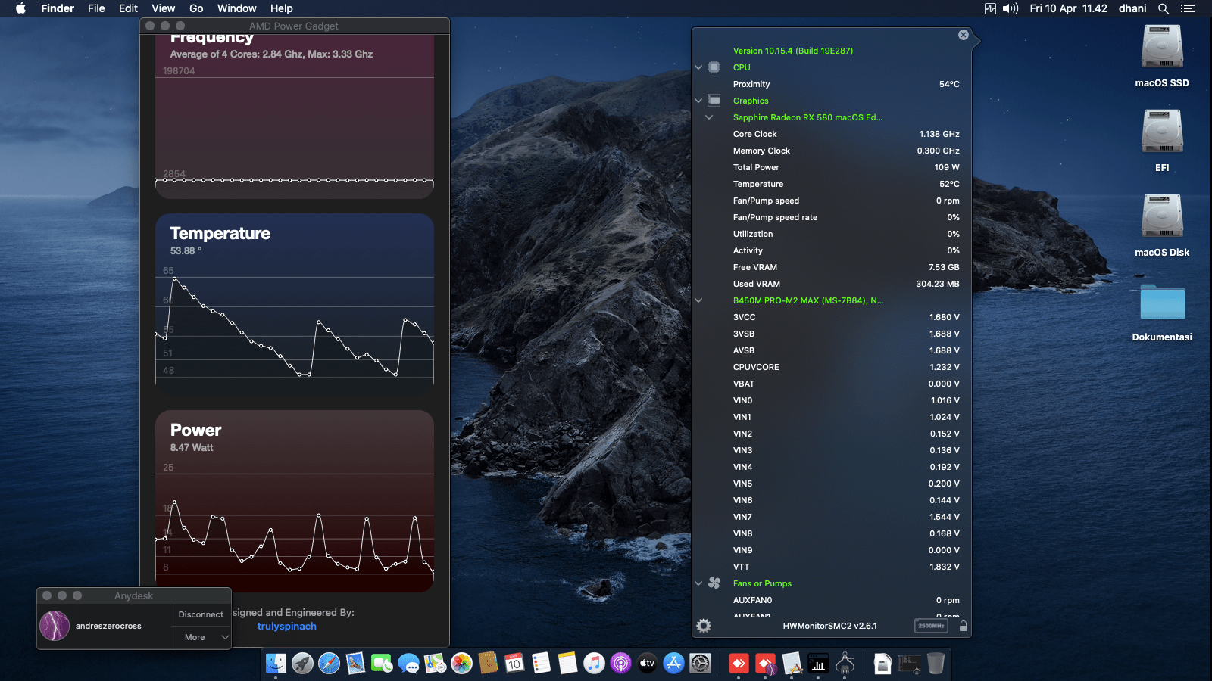Open Notification Center icon
This screenshot has width=1212, height=681.
pyautogui.click(x=1188, y=8)
